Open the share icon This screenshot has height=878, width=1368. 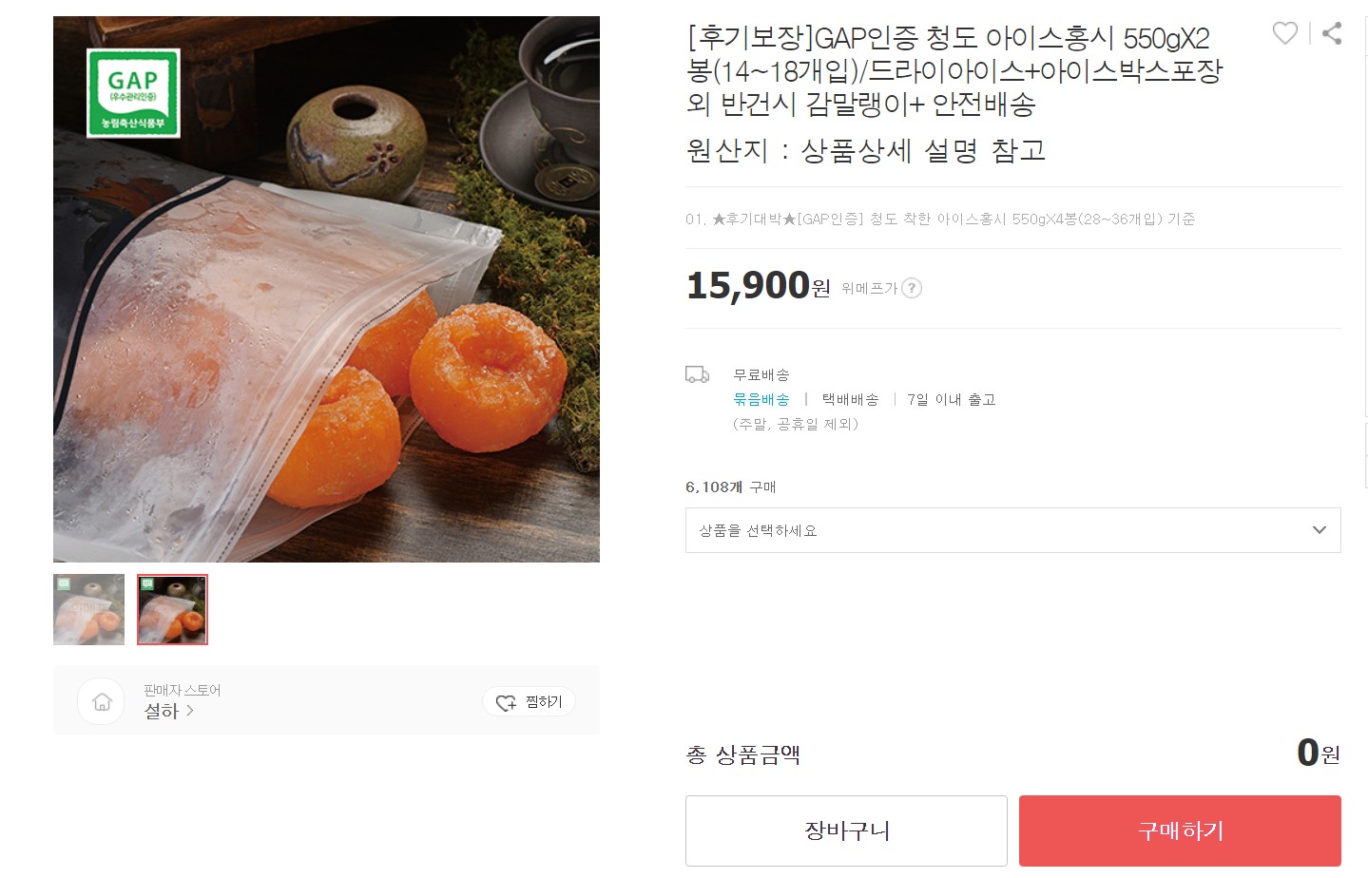tap(1330, 33)
